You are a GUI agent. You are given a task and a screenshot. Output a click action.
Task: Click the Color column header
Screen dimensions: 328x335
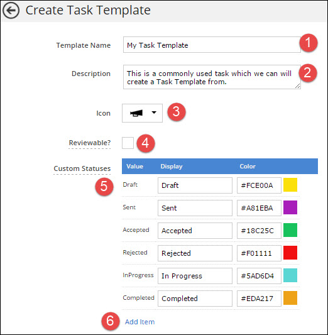pyautogui.click(x=248, y=166)
